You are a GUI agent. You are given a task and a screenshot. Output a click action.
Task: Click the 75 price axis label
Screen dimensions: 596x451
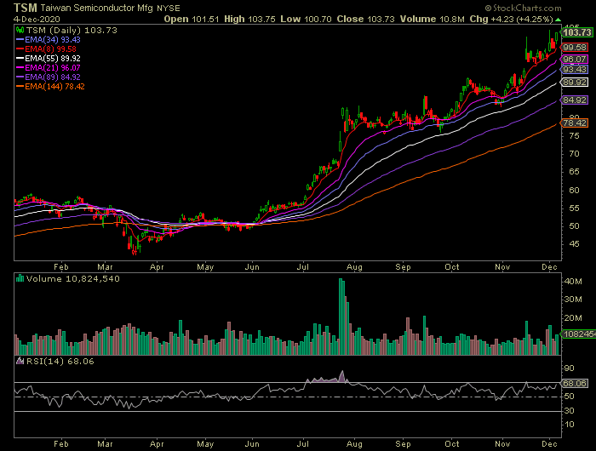[x=574, y=136]
